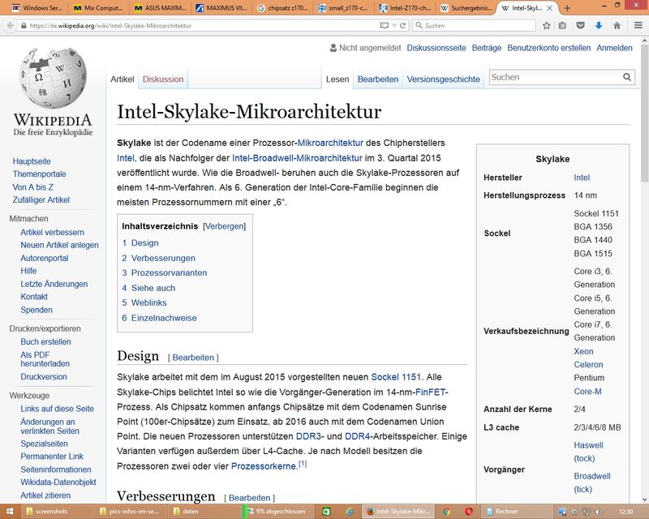
Task: Open the bookmarks list icon
Action: coord(562,25)
